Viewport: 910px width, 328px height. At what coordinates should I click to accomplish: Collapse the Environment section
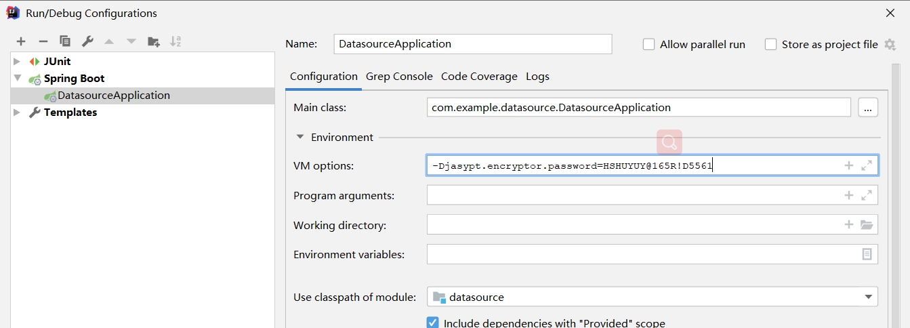tap(300, 137)
